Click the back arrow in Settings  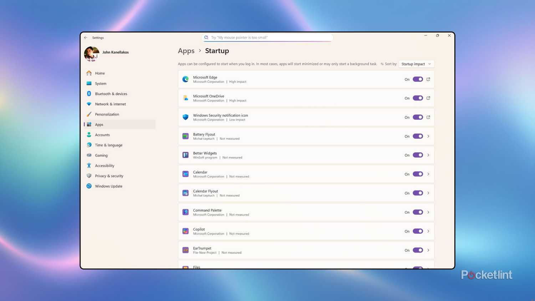pyautogui.click(x=86, y=37)
